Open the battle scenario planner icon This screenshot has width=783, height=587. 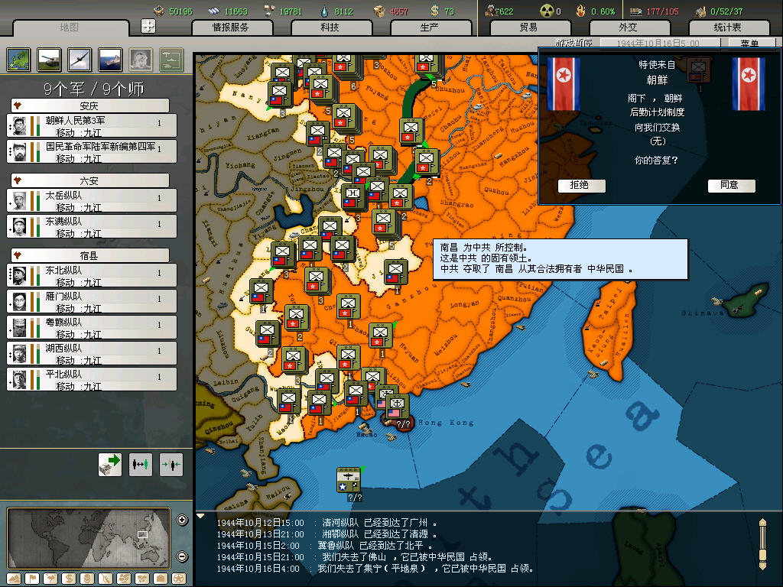coord(171,60)
